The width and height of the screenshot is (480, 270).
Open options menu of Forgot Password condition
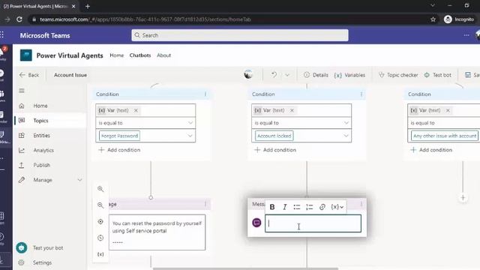(205, 94)
